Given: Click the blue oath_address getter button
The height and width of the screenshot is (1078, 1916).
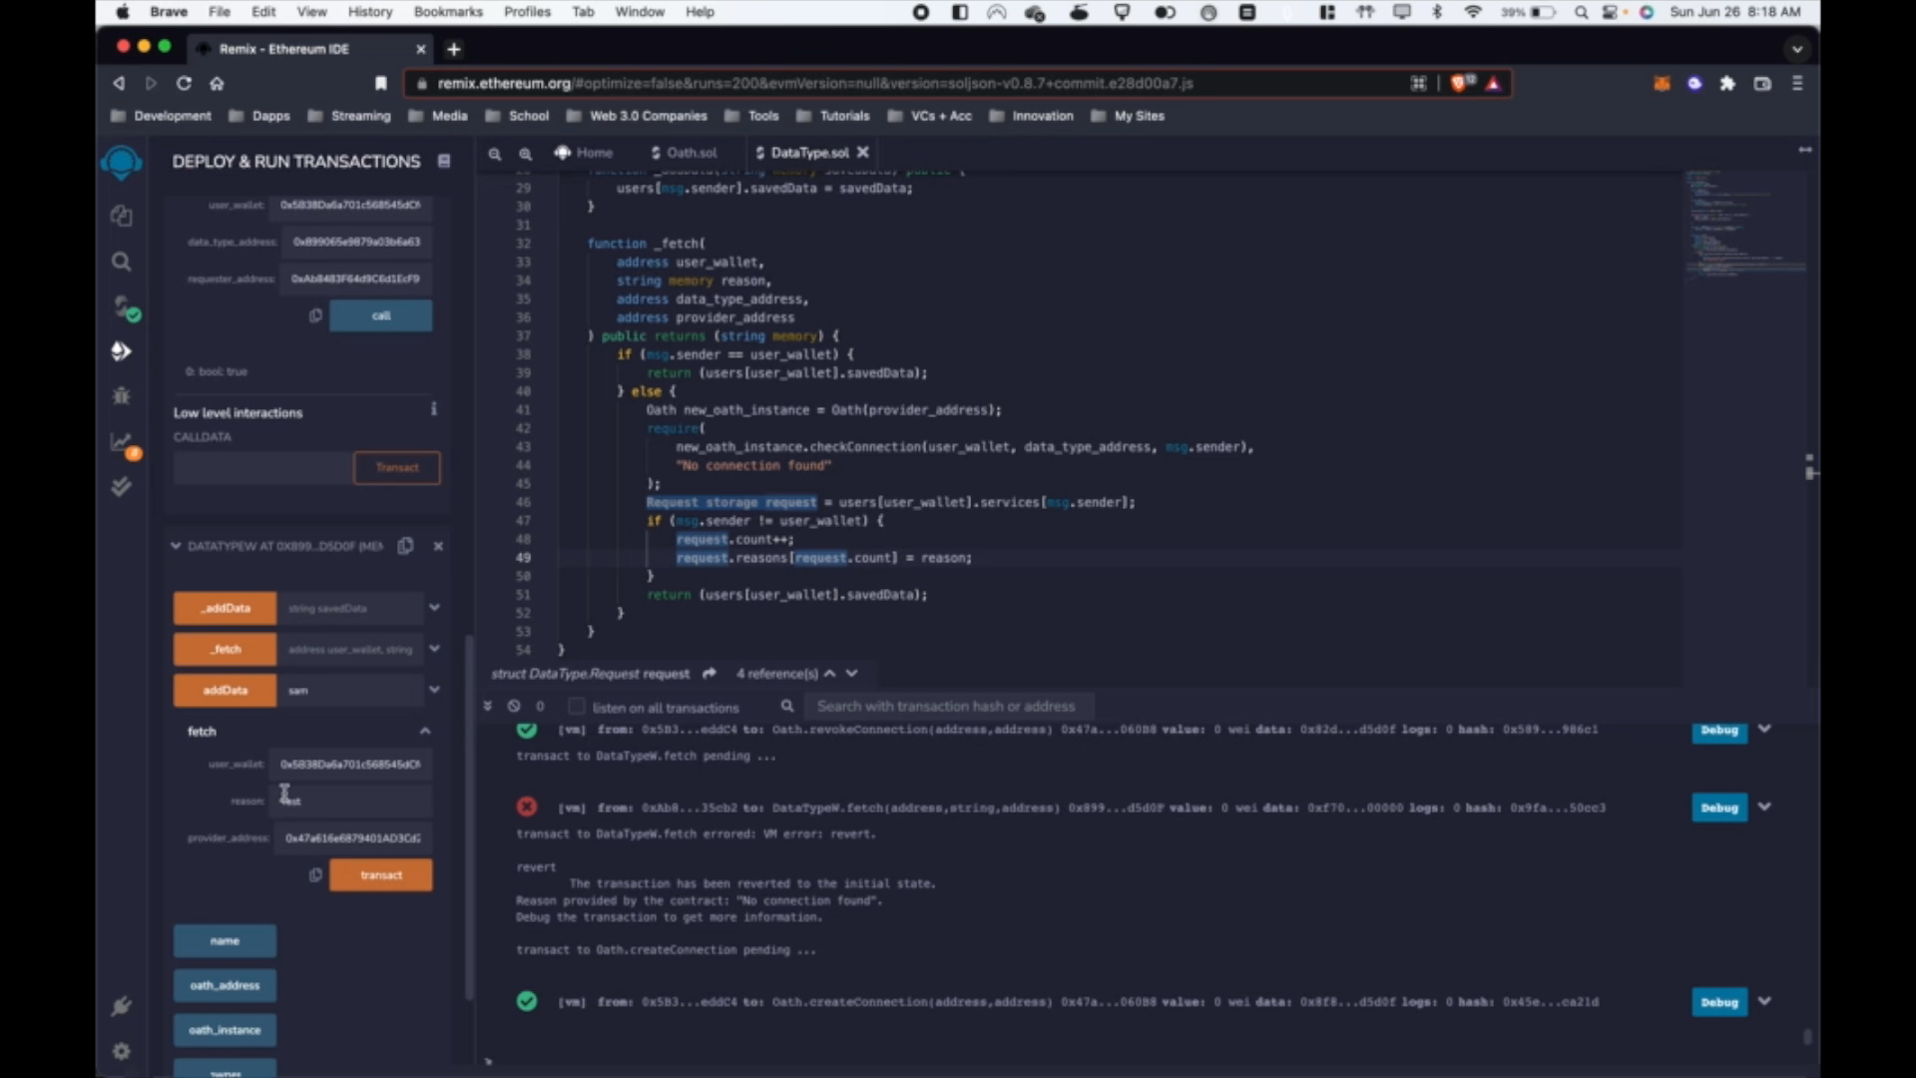Looking at the screenshot, I should pyautogui.click(x=226, y=985).
